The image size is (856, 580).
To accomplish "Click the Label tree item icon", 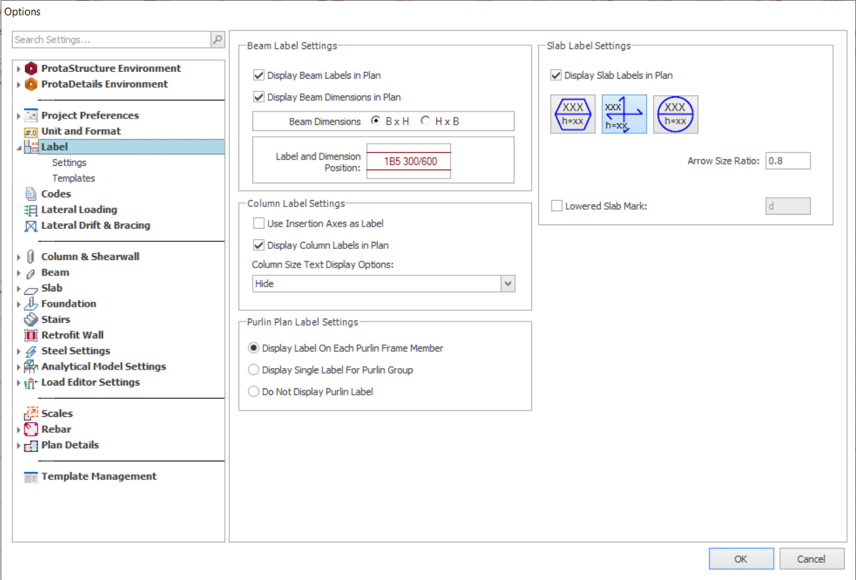I will point(31,147).
